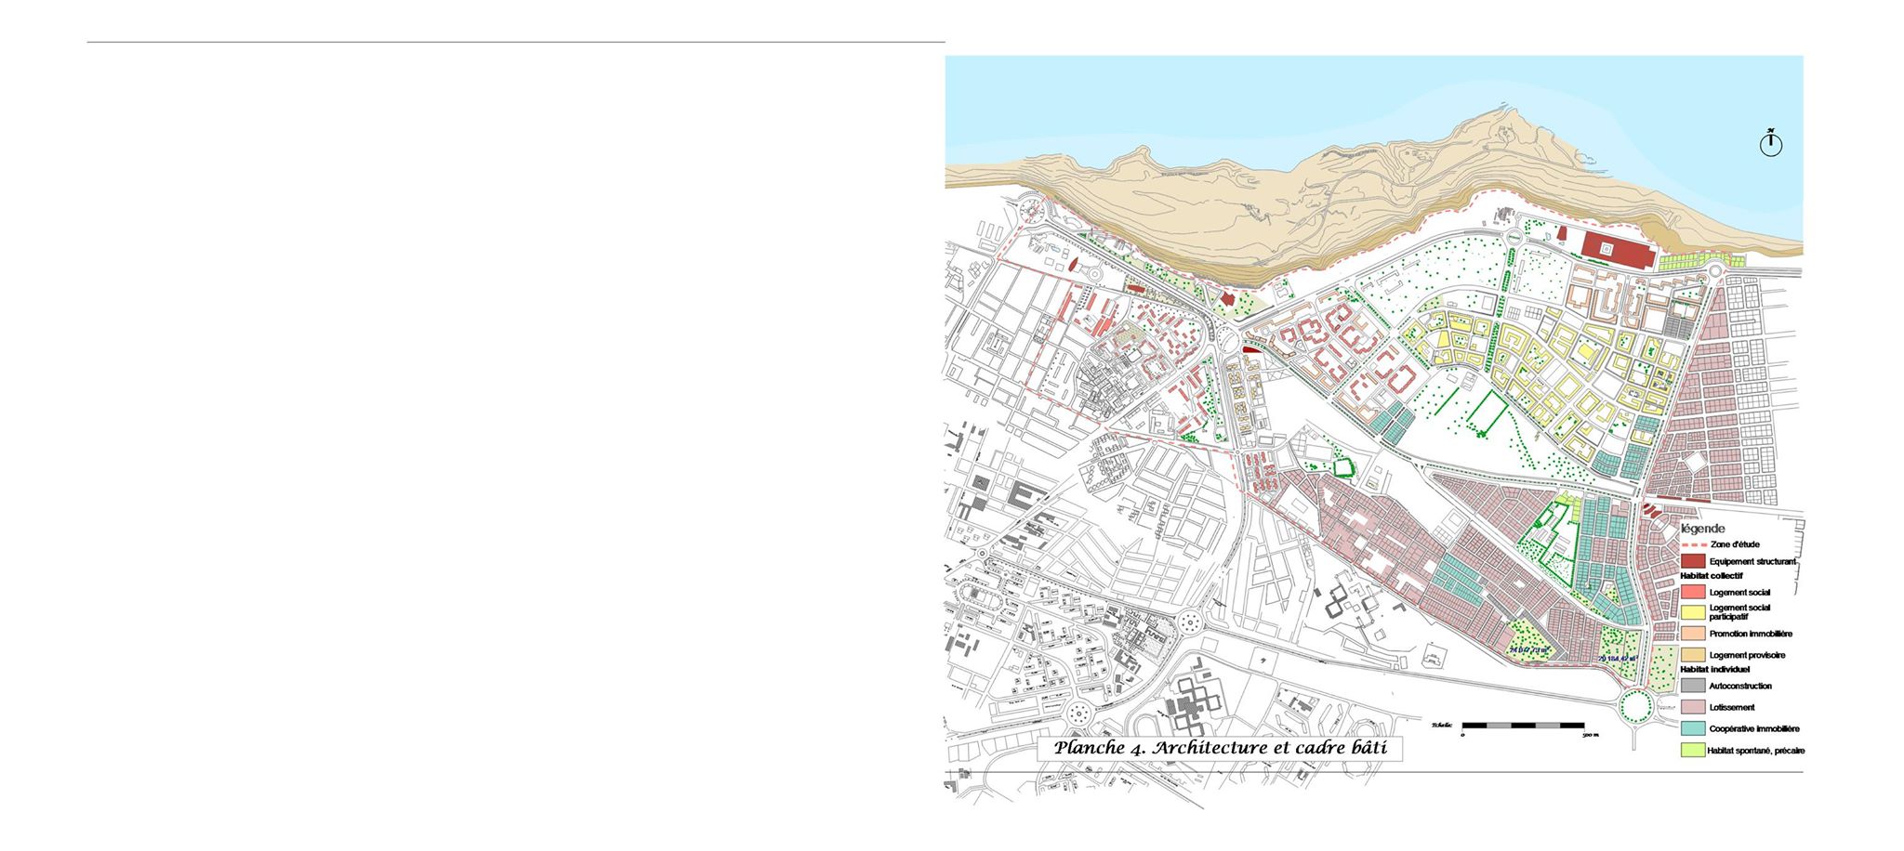Image resolution: width=1904 pixels, height=851 pixels.
Task: Click the teal Coopérative immobilière swatch
Action: tap(1693, 729)
